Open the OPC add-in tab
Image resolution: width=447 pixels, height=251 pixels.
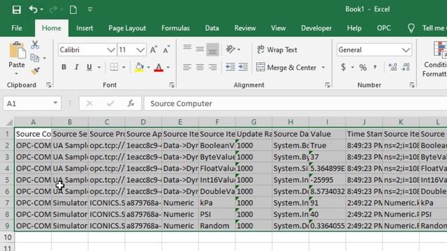tap(383, 28)
